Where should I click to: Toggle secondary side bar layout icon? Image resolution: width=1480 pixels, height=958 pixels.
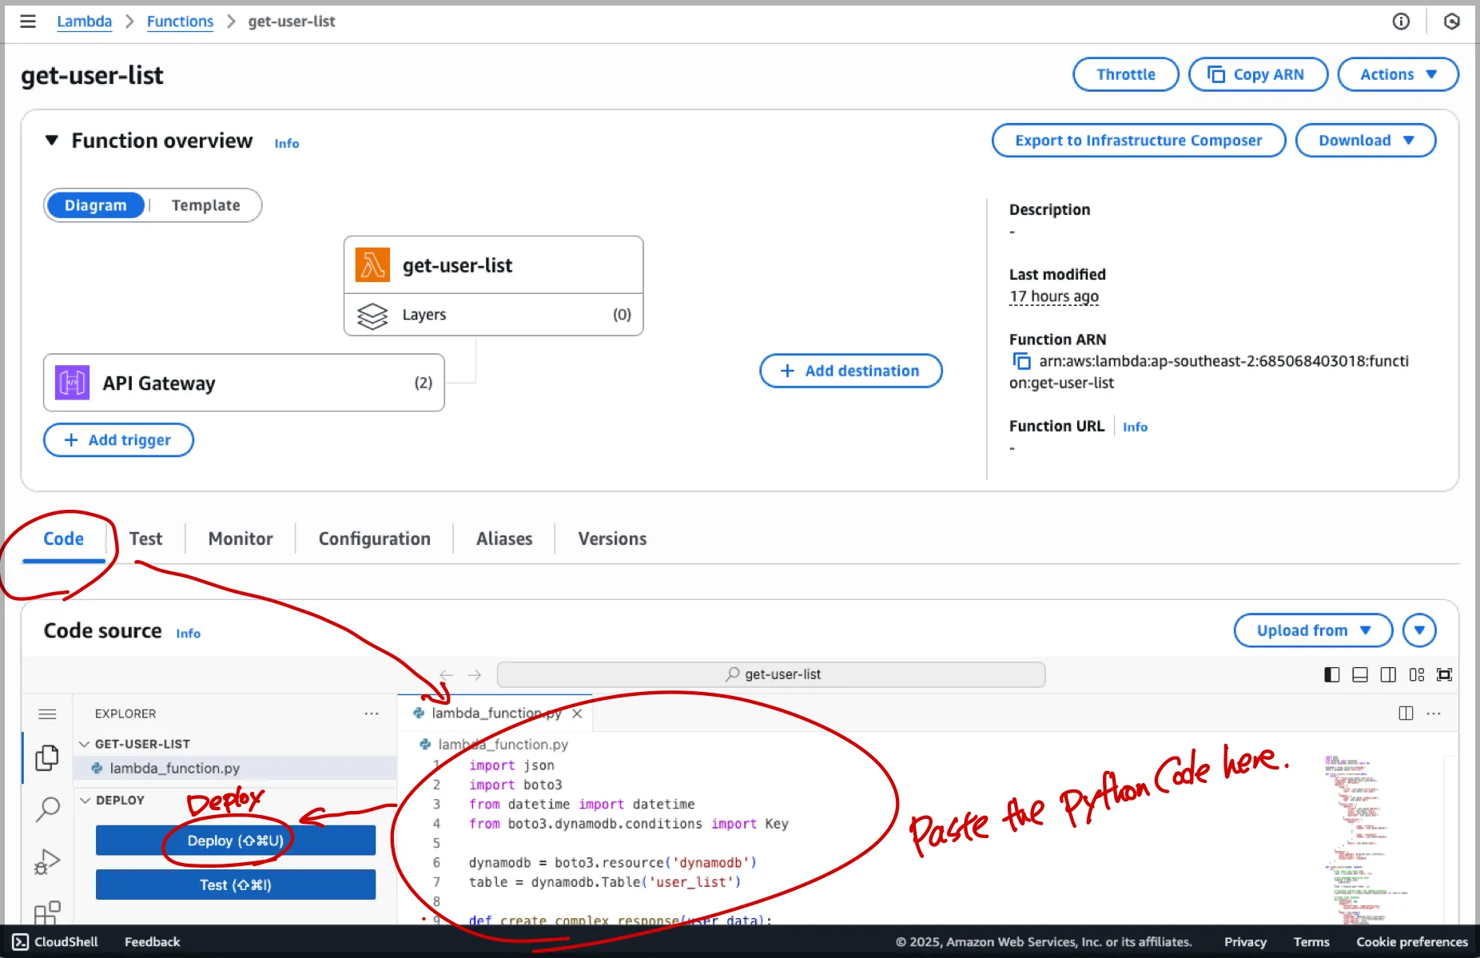pos(1389,675)
